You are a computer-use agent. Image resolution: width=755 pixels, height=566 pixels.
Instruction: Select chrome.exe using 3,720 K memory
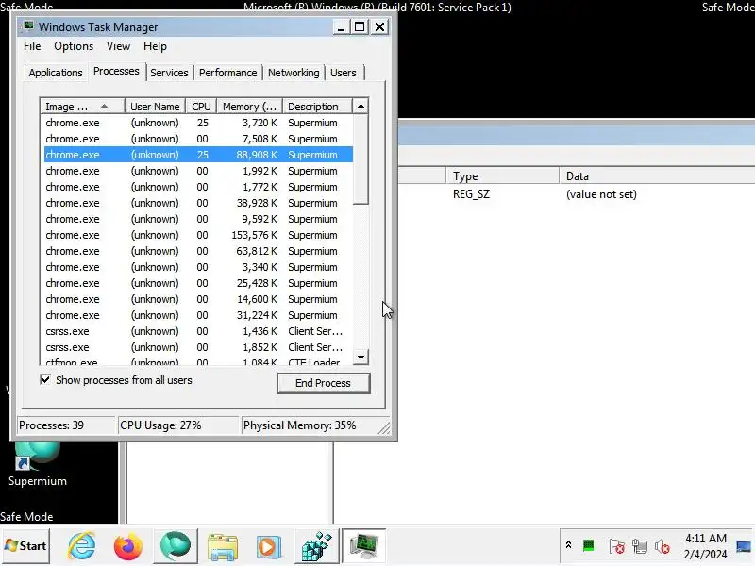pyautogui.click(x=198, y=123)
